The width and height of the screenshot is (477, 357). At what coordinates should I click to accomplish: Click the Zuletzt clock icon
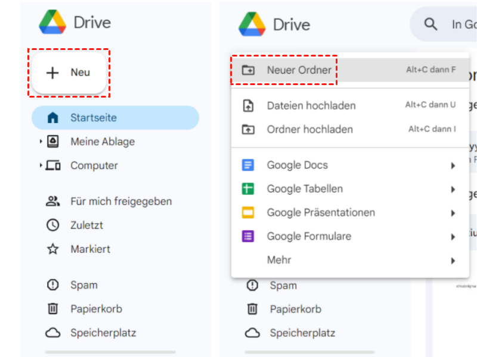tap(53, 225)
